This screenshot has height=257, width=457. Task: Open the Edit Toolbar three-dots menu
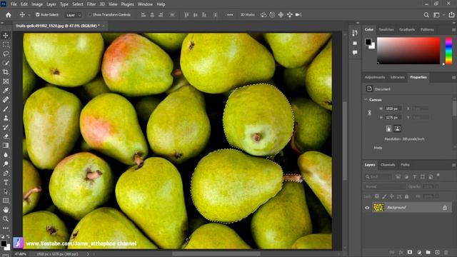6,228
